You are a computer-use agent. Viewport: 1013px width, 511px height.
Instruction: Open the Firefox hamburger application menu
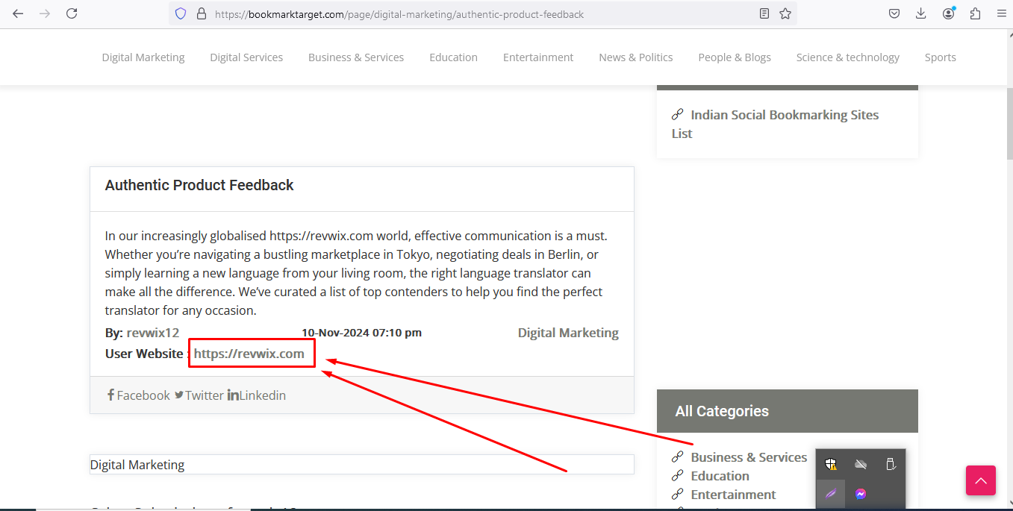coord(1002,13)
